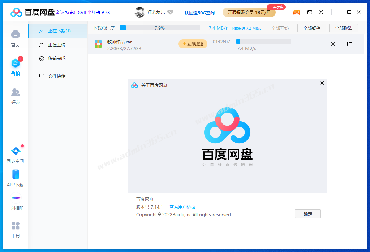Click the 新人特惠 SVIP半年卡 promo link
Screen dimensions: 370x252
[84, 13]
